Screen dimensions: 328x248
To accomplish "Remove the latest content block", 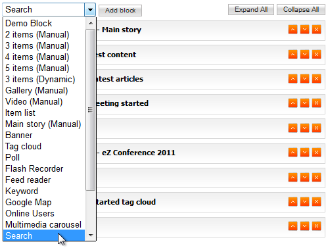I will tap(316, 55).
